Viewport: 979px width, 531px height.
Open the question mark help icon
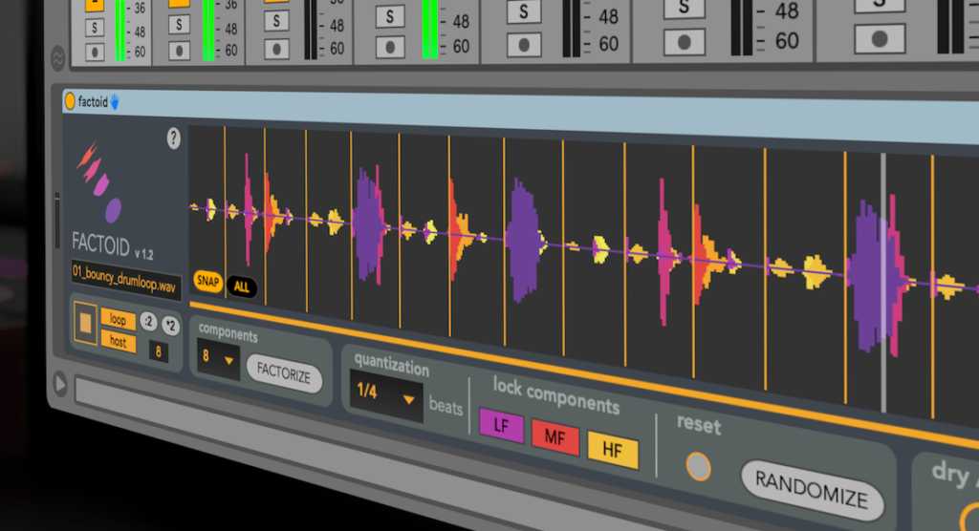174,138
